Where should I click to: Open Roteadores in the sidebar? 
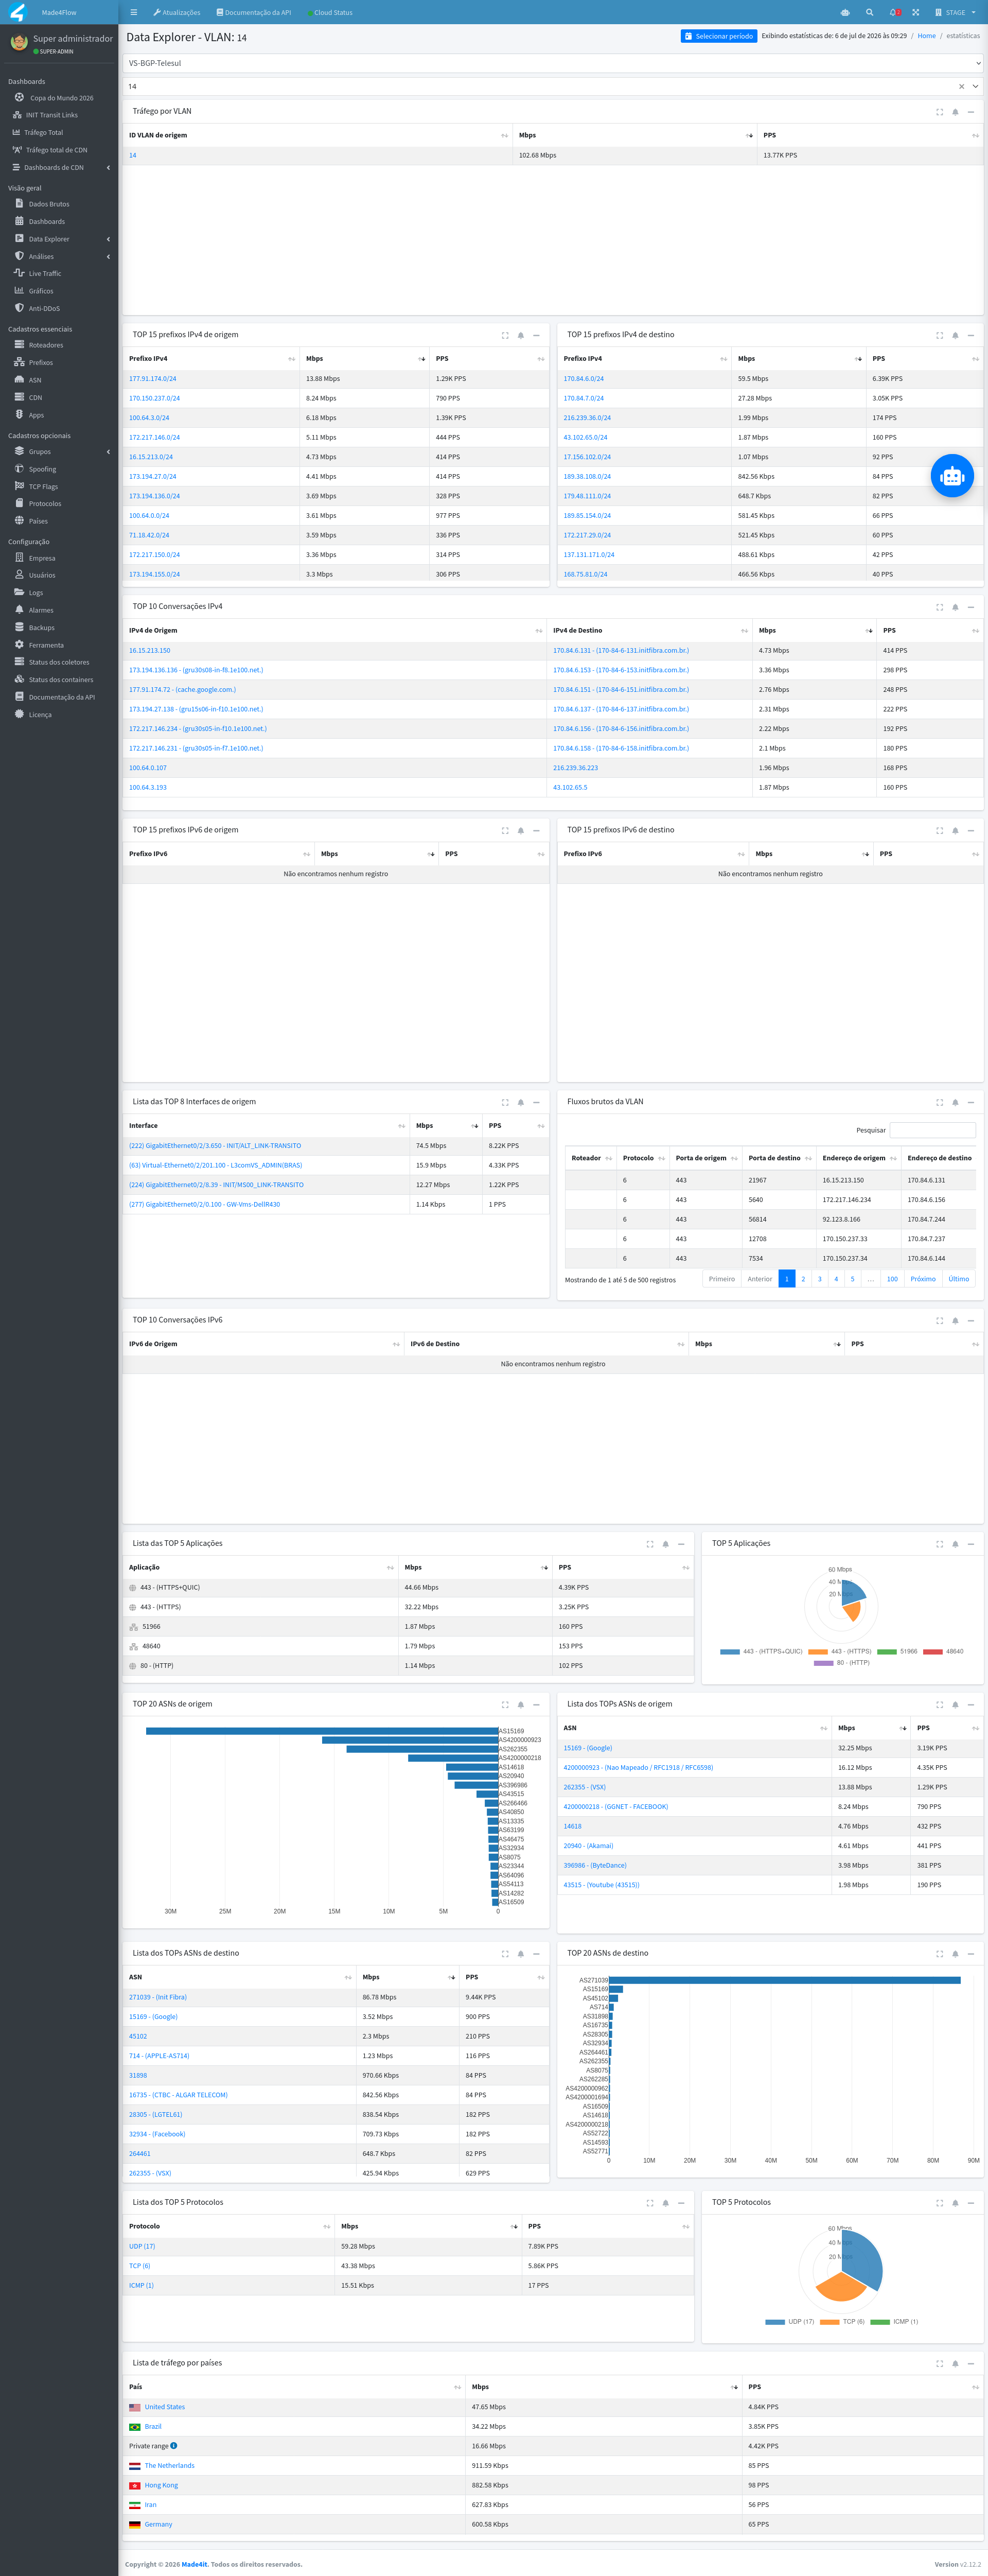point(45,345)
